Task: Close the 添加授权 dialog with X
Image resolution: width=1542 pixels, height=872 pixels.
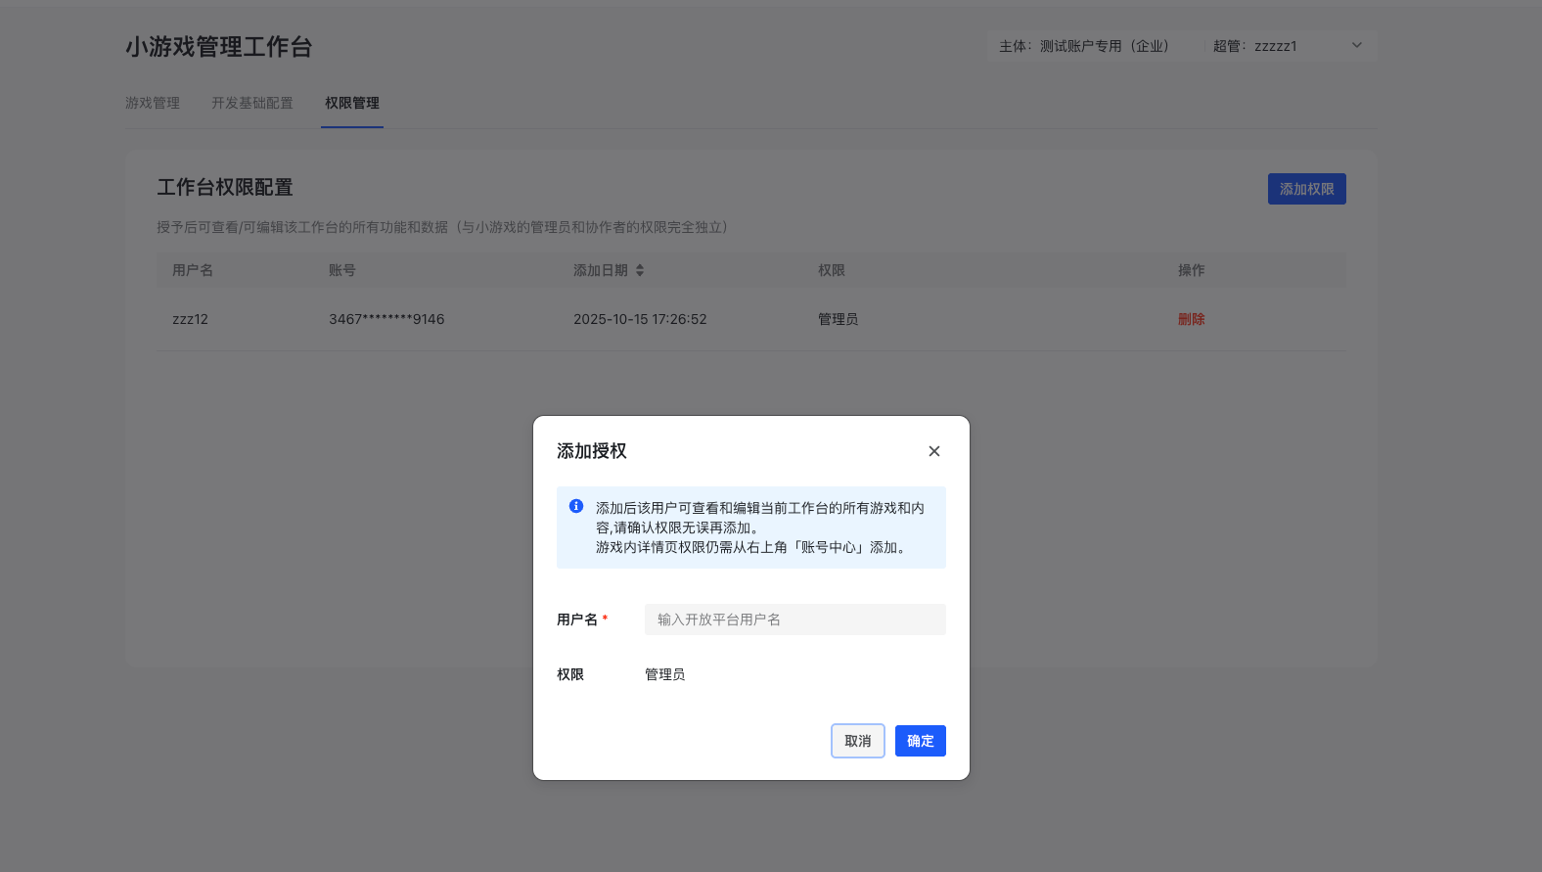Action: click(933, 451)
